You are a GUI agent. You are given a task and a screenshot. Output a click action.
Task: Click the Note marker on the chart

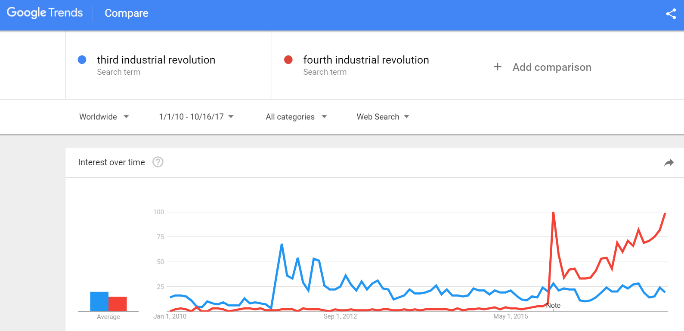coord(553,305)
